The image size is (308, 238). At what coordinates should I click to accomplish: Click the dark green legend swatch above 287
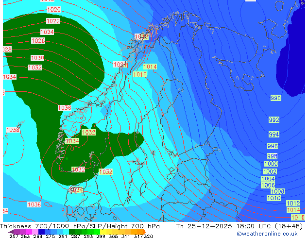click(x=72, y=232)
